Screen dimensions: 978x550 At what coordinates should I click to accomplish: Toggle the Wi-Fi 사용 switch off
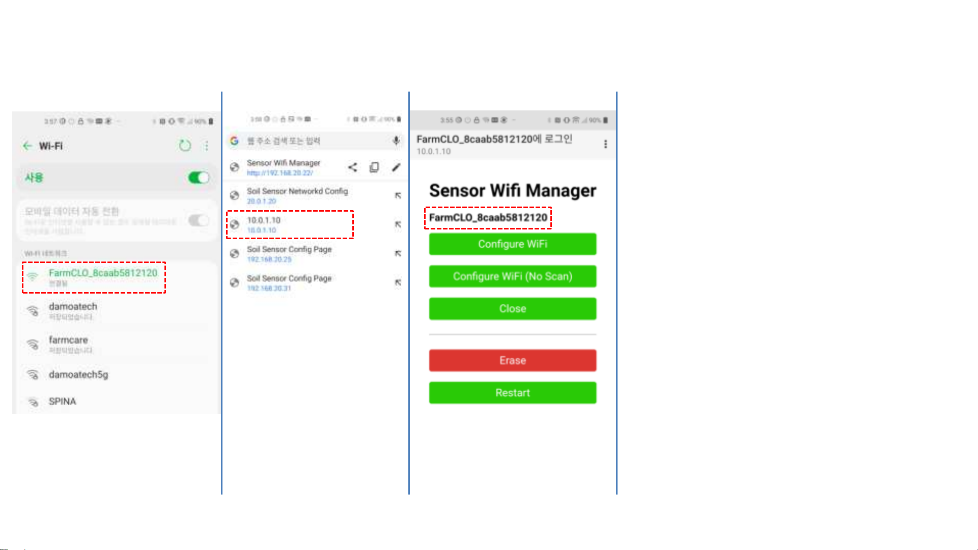[199, 178]
